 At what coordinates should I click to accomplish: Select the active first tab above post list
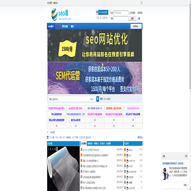click(84, 143)
